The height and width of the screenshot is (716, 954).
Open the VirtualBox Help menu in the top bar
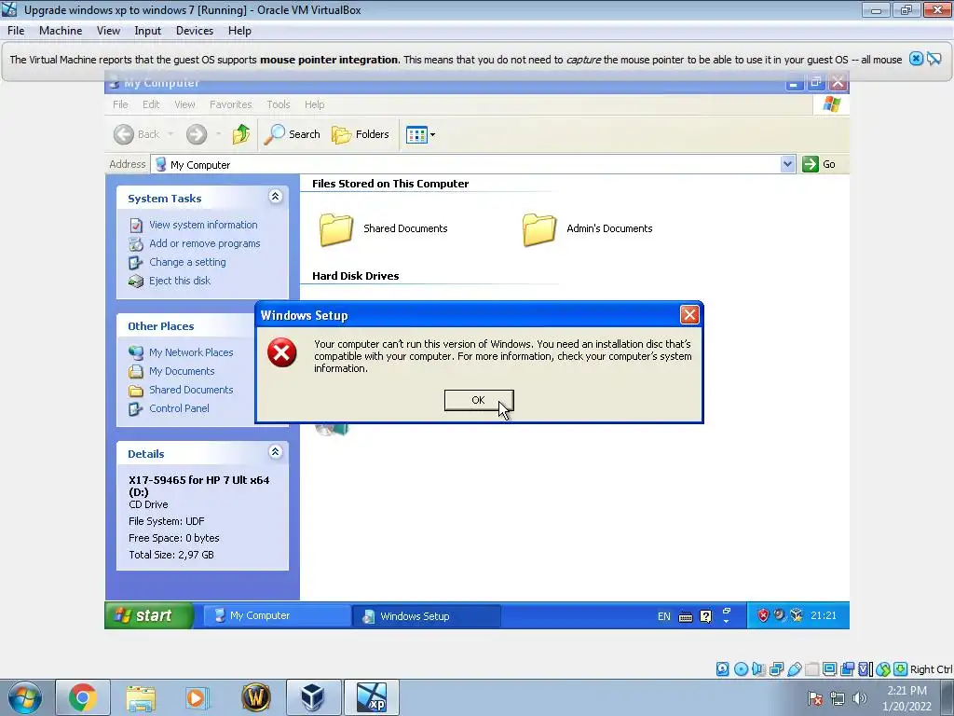[x=239, y=31]
